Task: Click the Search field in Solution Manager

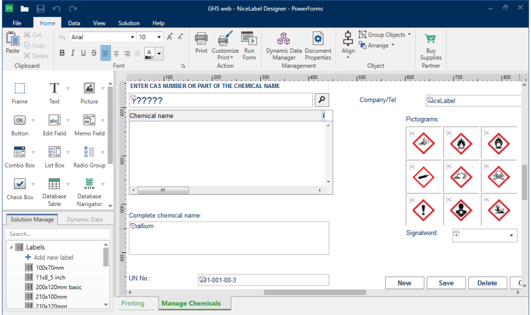Action: 57,234
